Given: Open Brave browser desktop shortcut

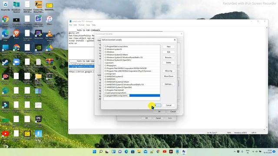Looking at the screenshot, I should click(17, 34).
